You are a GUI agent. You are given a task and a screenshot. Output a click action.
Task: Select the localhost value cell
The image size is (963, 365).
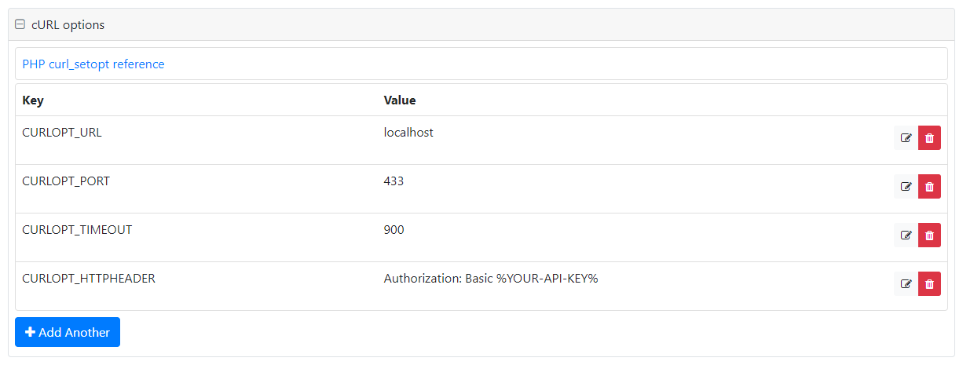click(408, 133)
